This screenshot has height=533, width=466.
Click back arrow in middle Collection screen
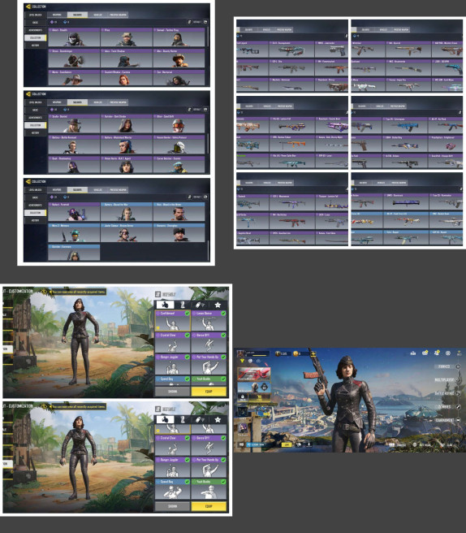click(28, 94)
